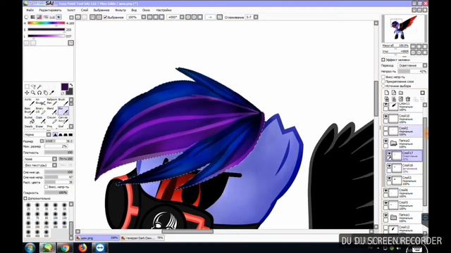The image size is (451, 253).
Task: Open the Норма brush mode dropdown
Action: (49, 134)
